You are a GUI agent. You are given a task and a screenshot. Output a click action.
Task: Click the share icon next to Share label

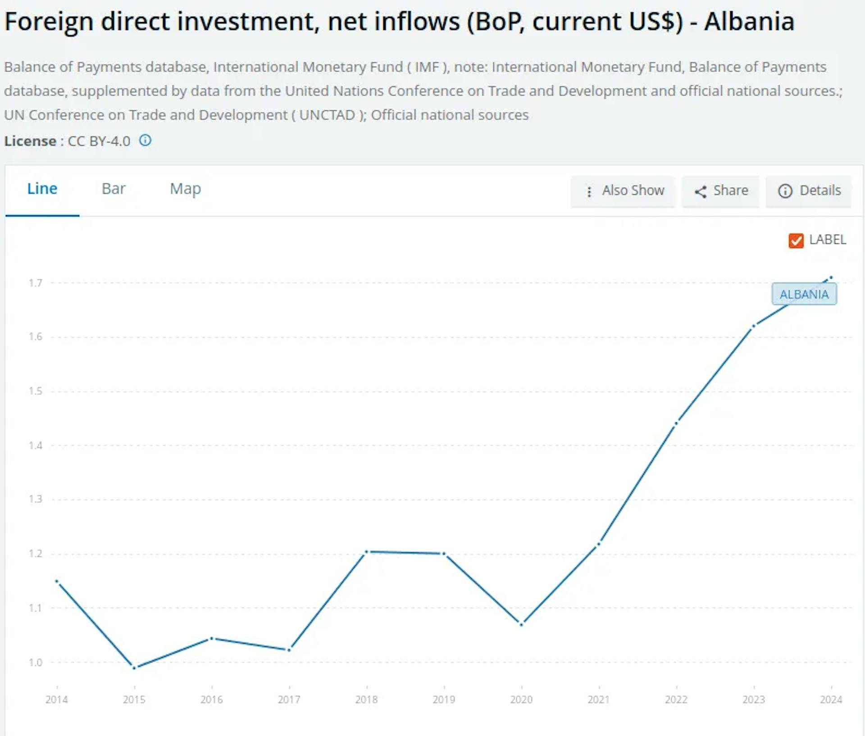point(700,191)
